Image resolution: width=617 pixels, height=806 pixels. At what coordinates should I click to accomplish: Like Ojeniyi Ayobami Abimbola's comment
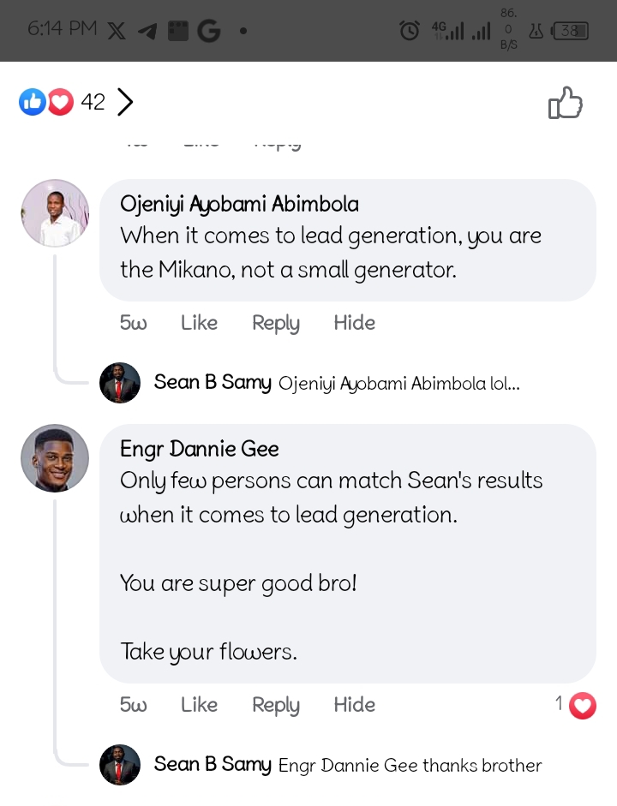199,323
